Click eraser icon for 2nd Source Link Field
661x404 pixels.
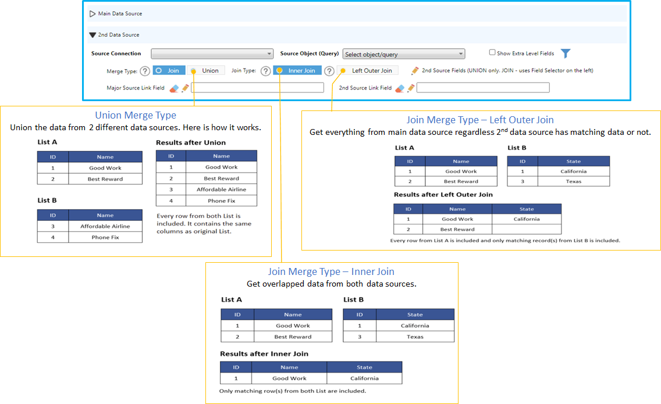tap(400, 88)
